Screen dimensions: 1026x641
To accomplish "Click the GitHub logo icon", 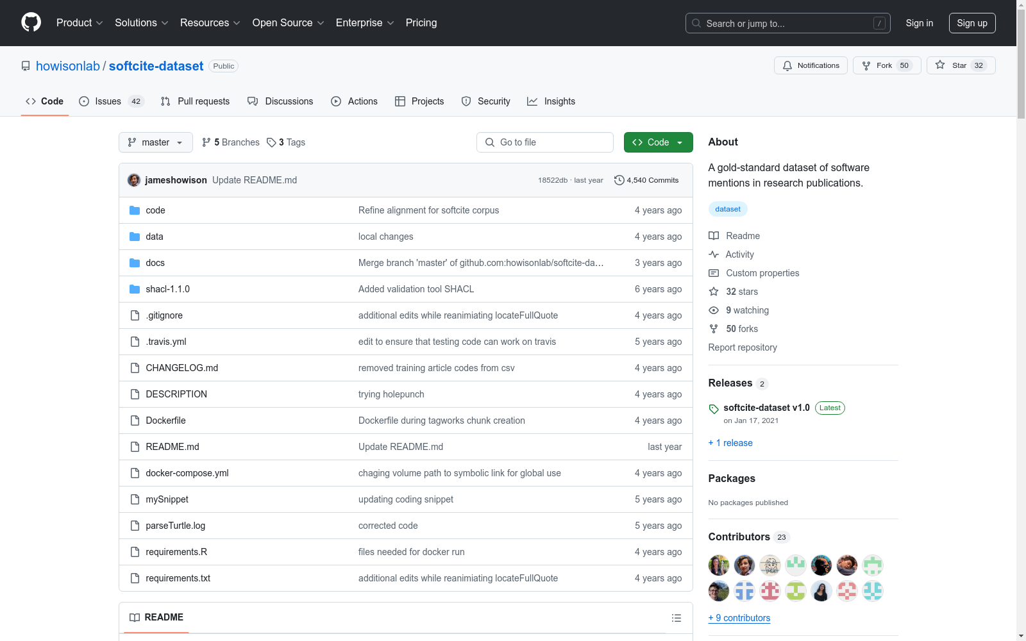I will [31, 22].
